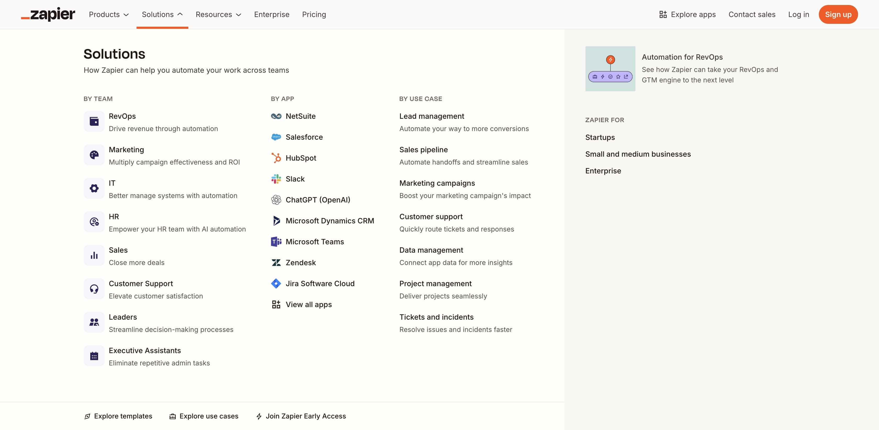
Task: Click the Slack logo icon
Action: pos(276,179)
